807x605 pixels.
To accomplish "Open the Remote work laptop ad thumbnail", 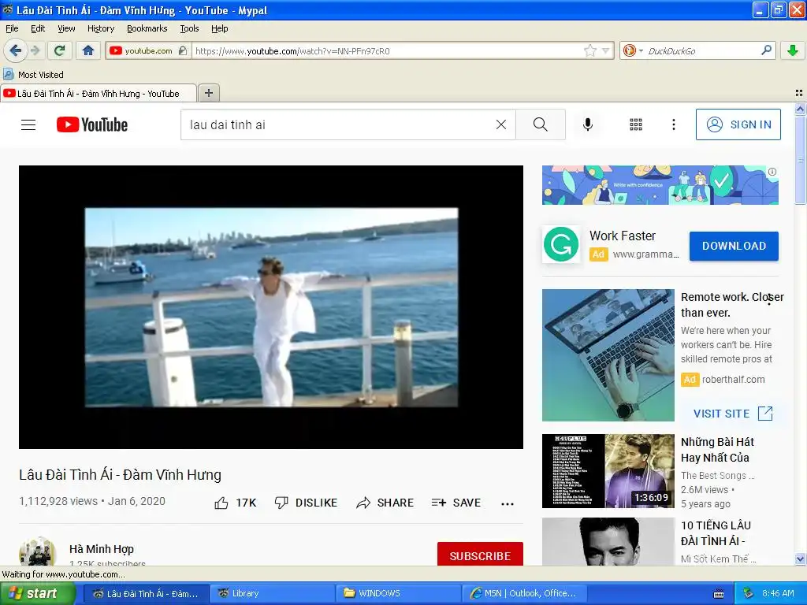I will point(608,355).
